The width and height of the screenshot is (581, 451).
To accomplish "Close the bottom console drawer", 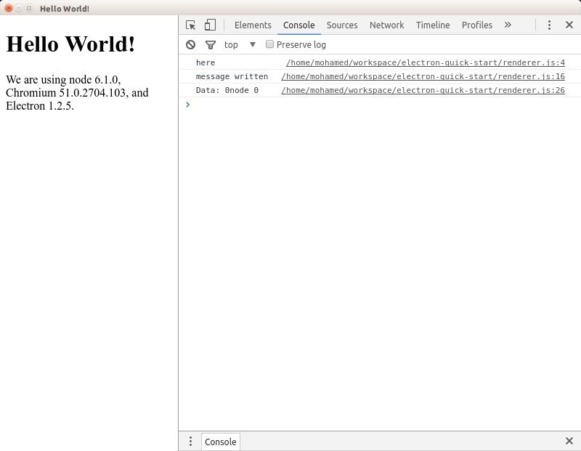I will pos(569,441).
